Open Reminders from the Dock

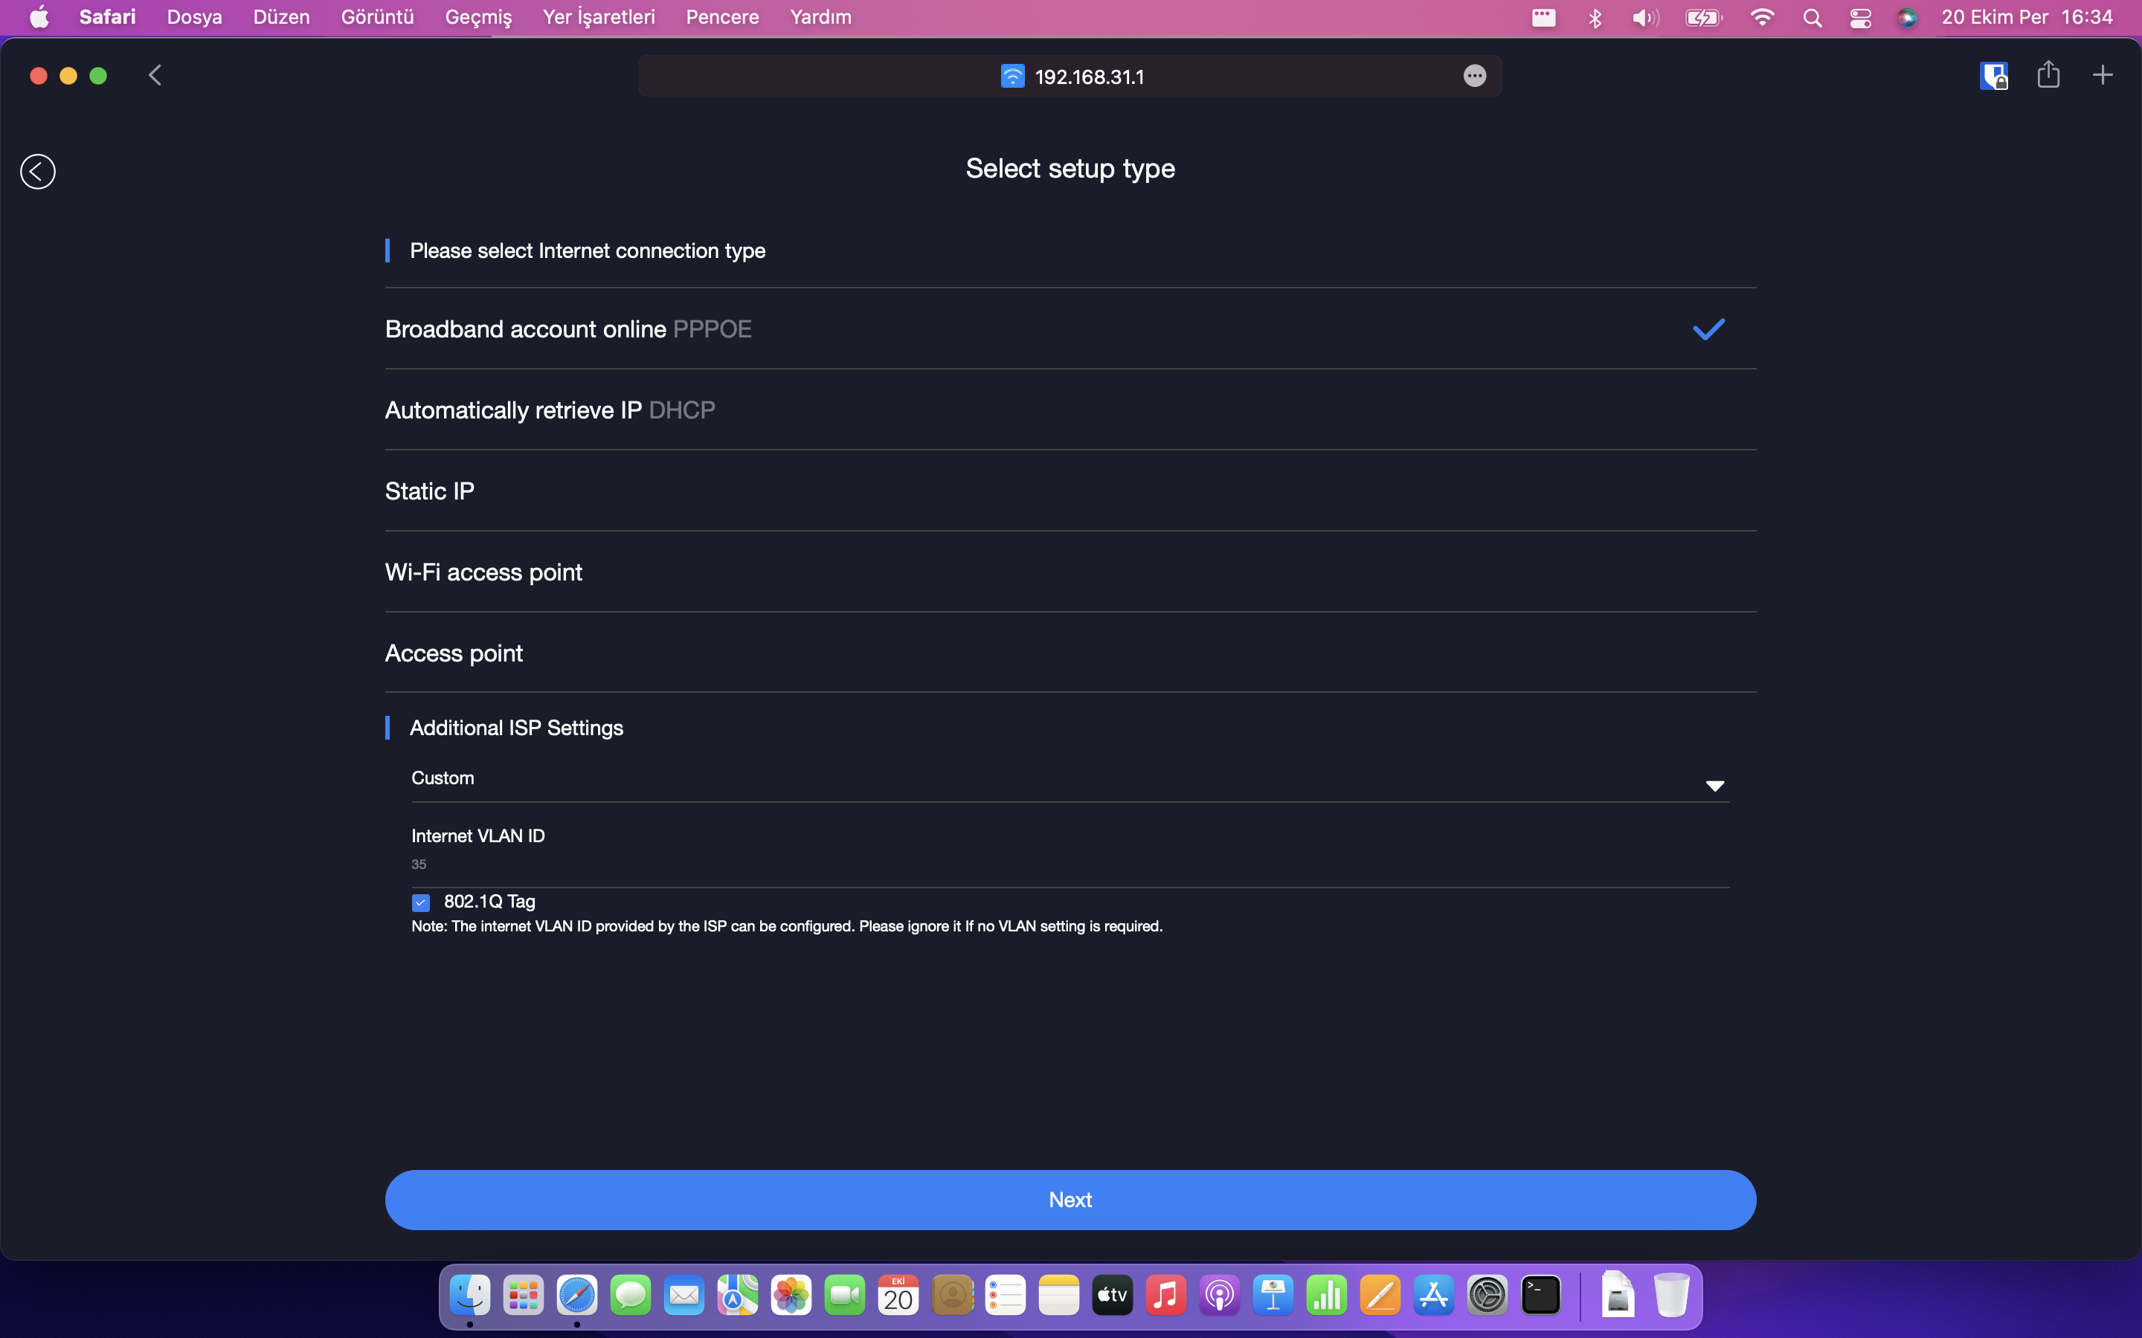(x=1006, y=1296)
